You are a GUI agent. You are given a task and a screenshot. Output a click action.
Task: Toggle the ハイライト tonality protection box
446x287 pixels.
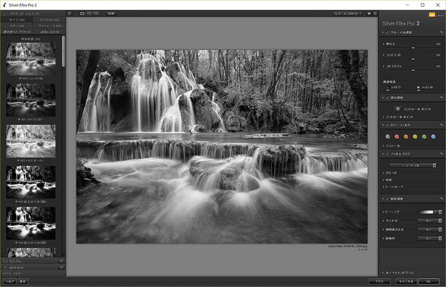(418, 87)
